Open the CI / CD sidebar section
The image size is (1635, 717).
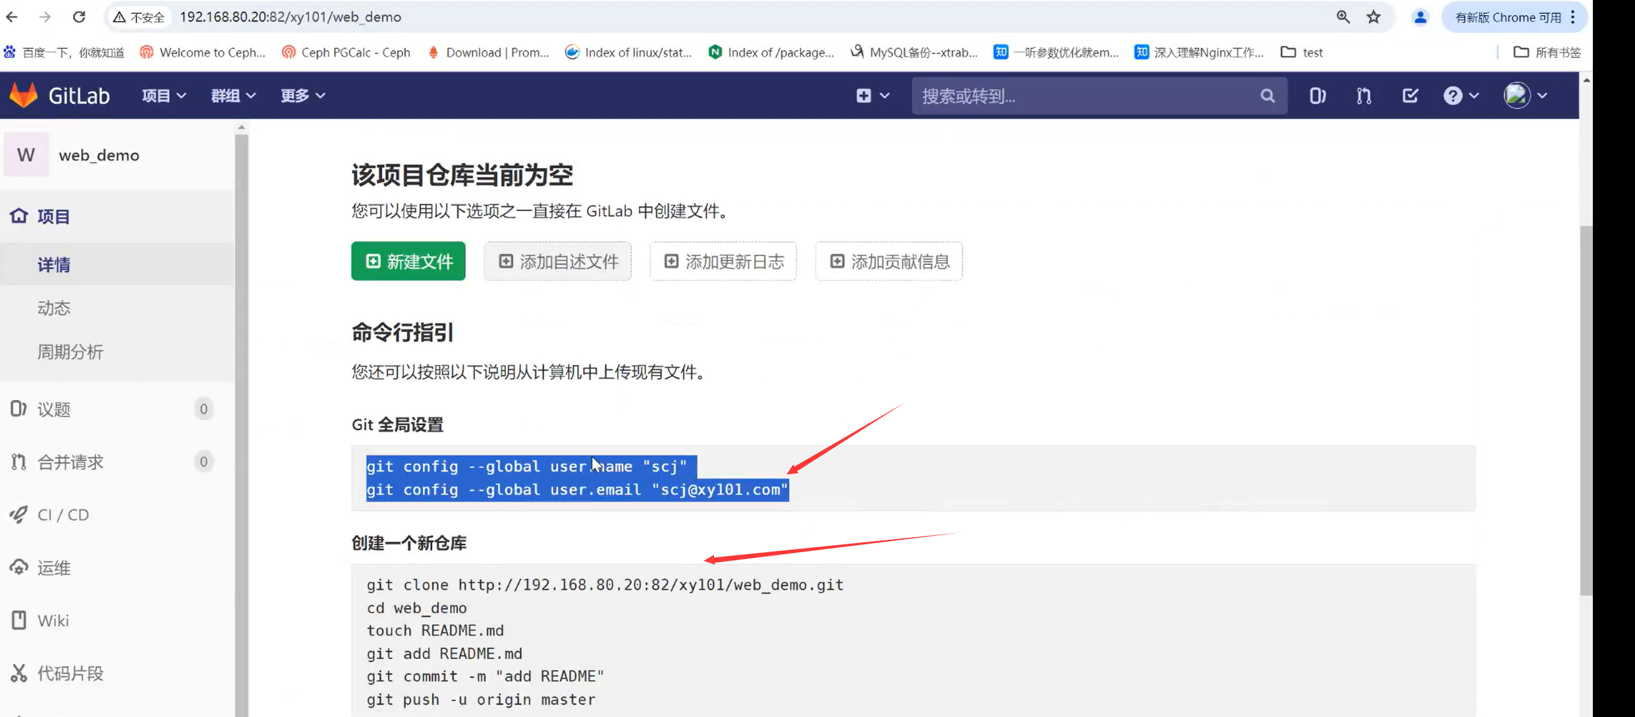click(63, 515)
